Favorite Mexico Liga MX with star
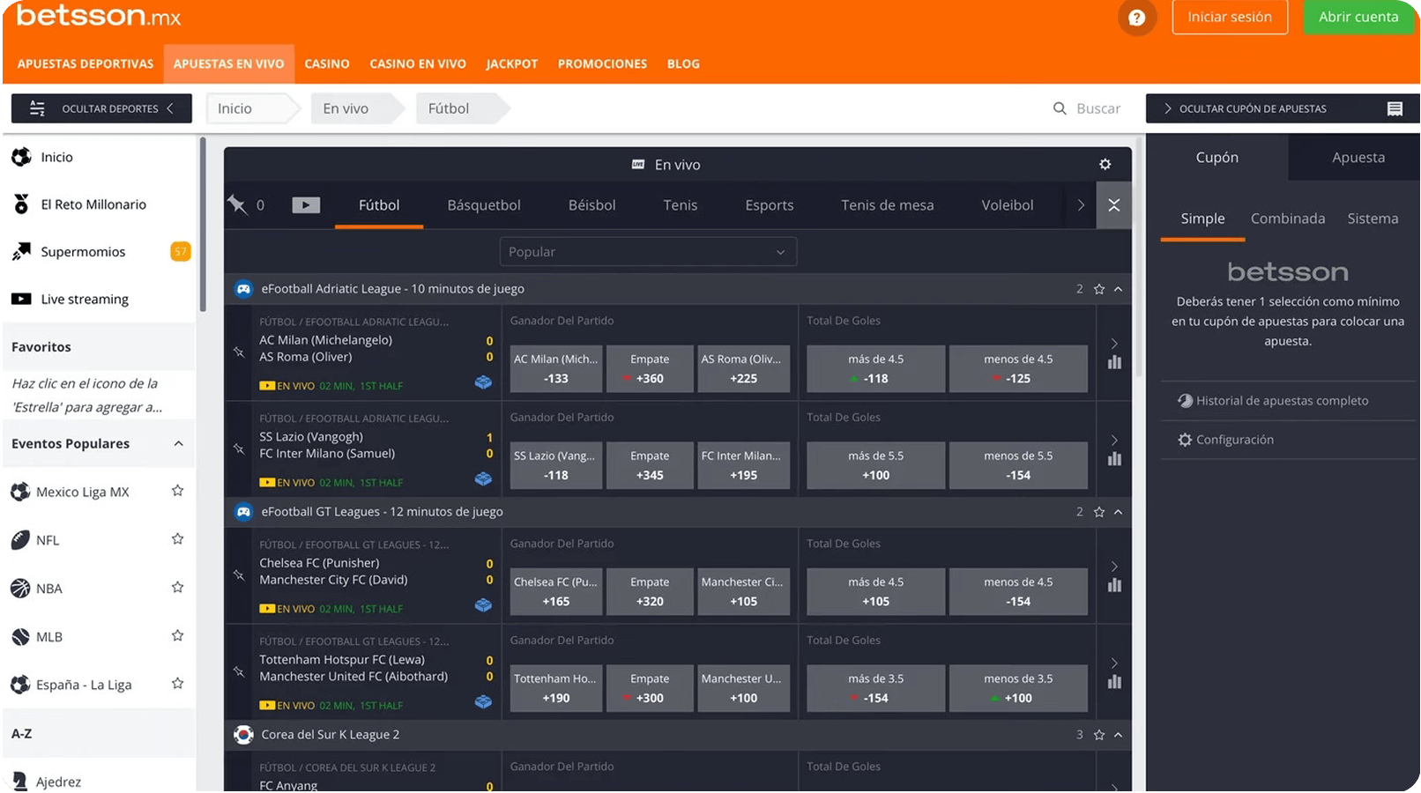The height and width of the screenshot is (793, 1421). pos(177,491)
